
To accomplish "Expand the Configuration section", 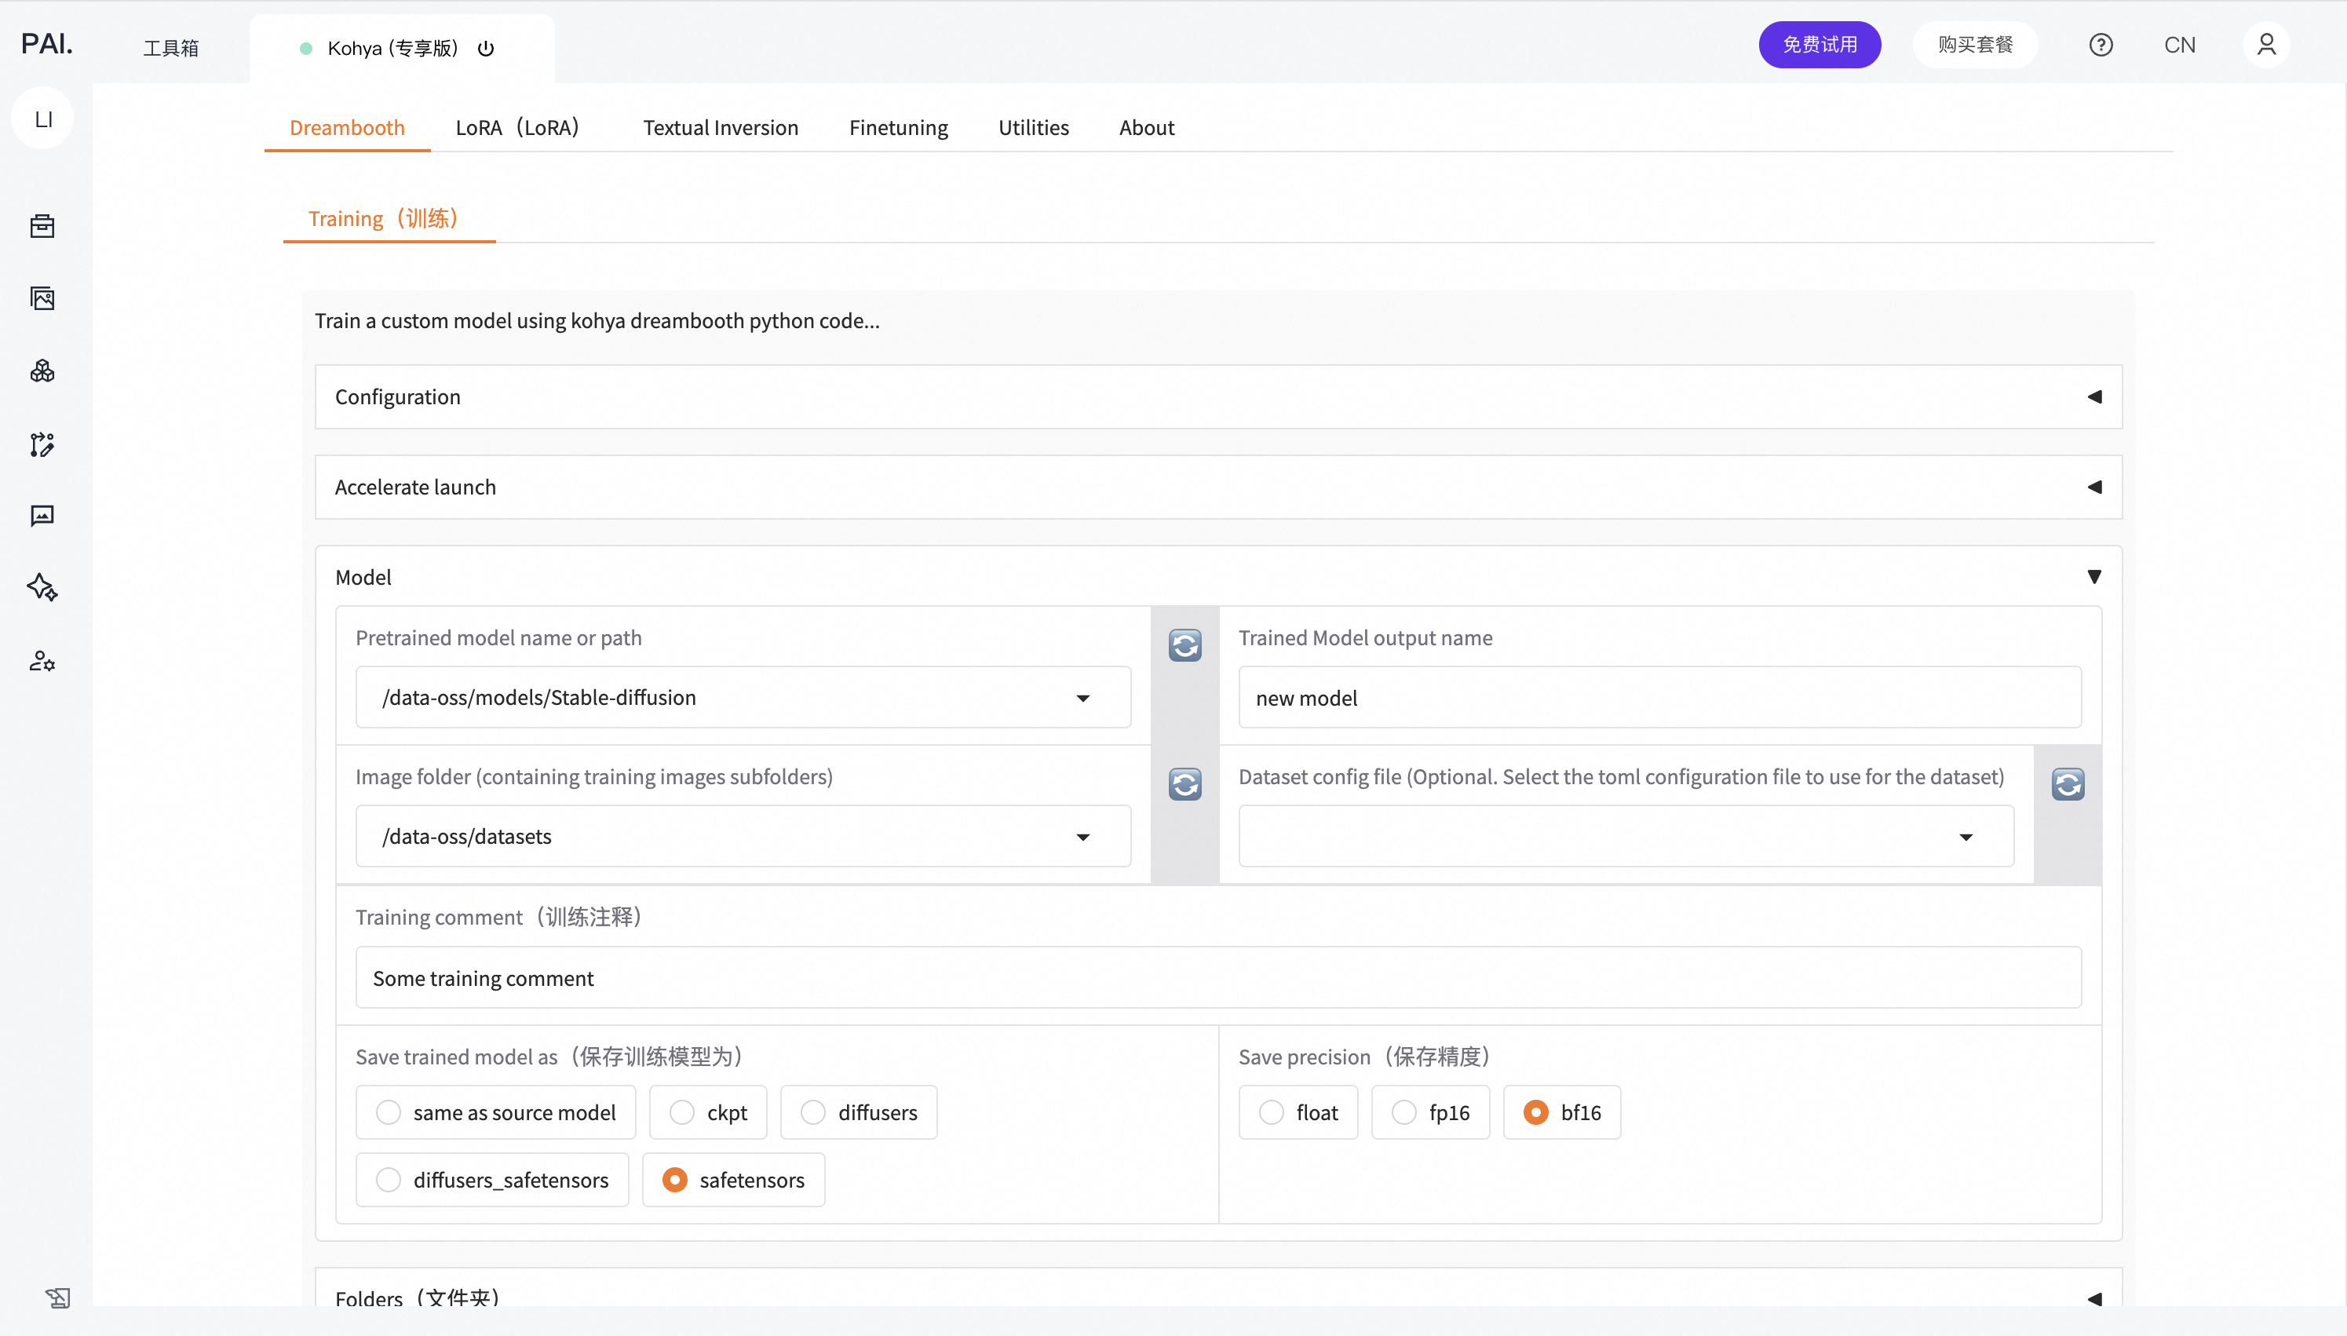I will pos(1217,396).
